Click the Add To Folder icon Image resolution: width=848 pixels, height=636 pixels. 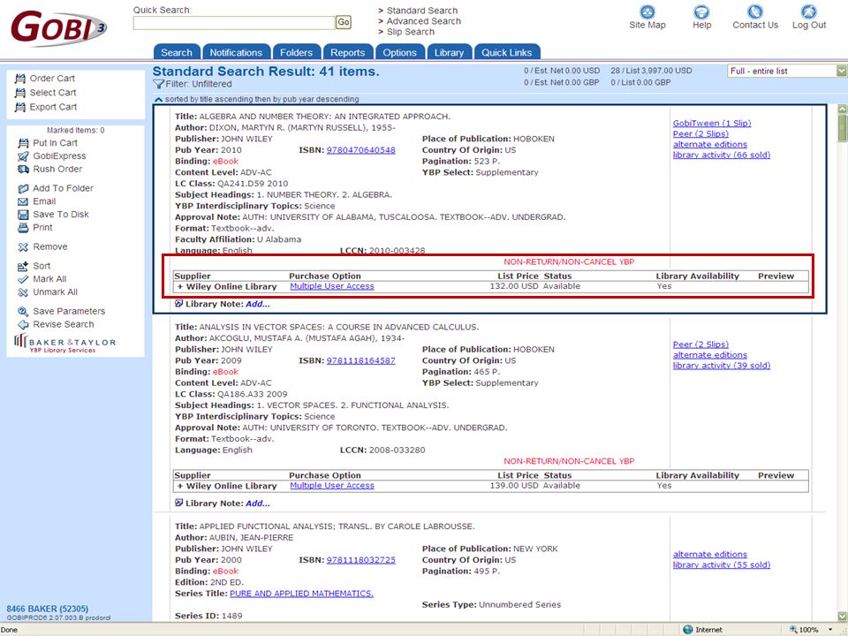click(23, 189)
